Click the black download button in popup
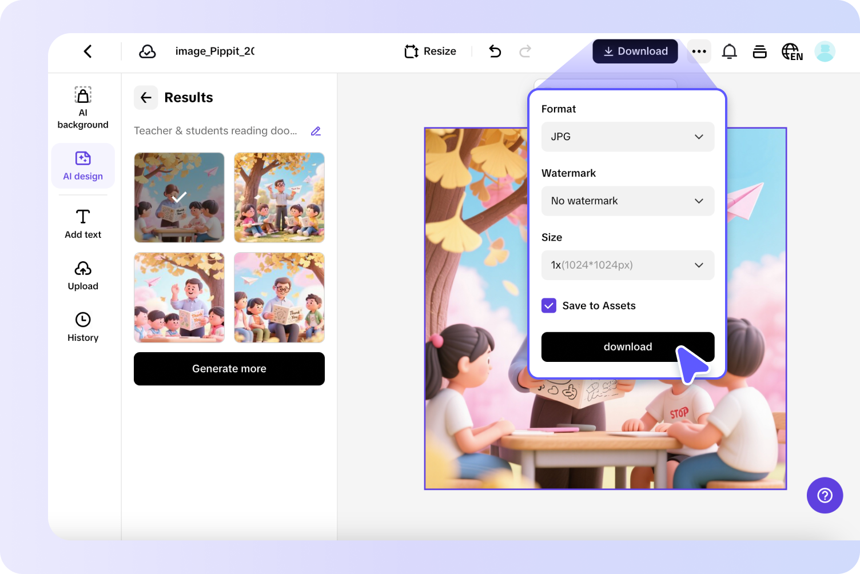 pyautogui.click(x=628, y=347)
